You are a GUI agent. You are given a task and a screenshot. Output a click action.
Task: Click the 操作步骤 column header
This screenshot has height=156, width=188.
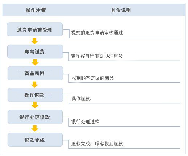(36, 10)
